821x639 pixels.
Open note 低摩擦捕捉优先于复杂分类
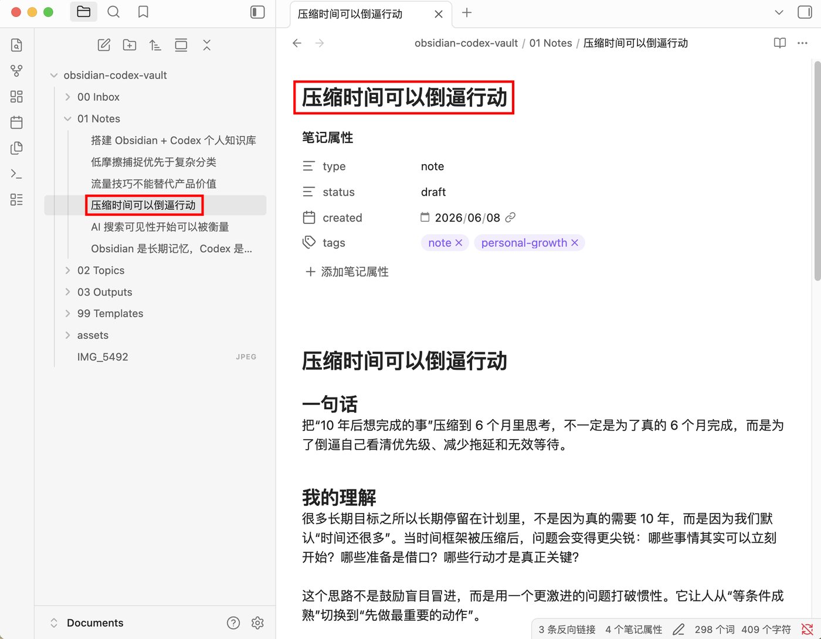tap(154, 162)
